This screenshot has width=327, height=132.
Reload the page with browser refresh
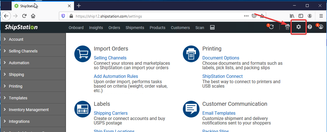24,16
